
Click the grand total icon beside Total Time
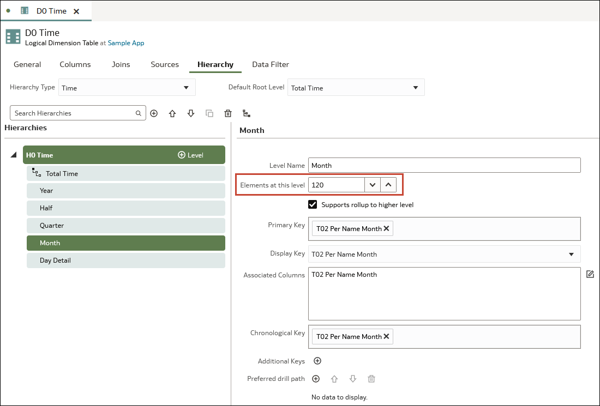(37, 172)
